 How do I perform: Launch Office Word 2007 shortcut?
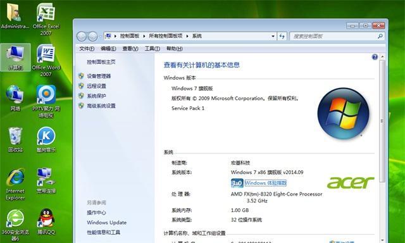(x=46, y=60)
